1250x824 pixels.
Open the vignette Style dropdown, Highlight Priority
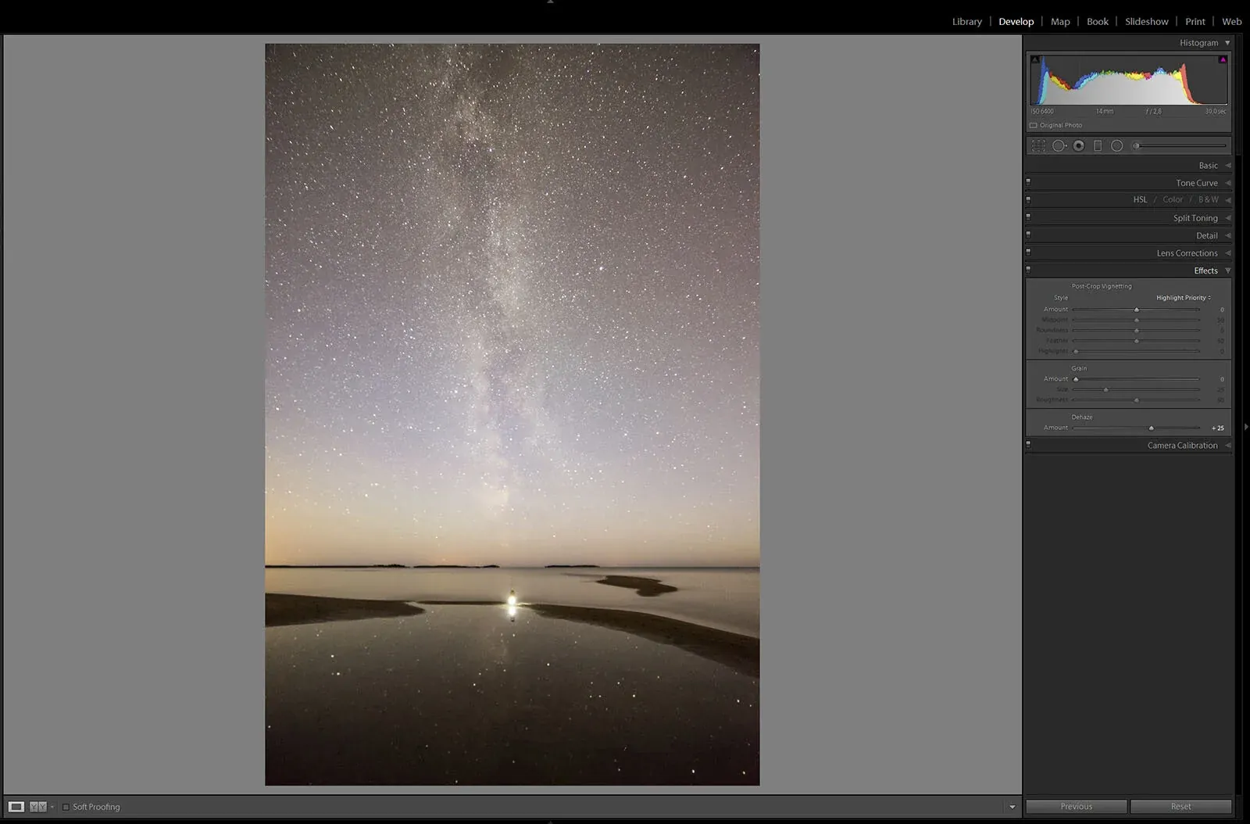(x=1183, y=298)
